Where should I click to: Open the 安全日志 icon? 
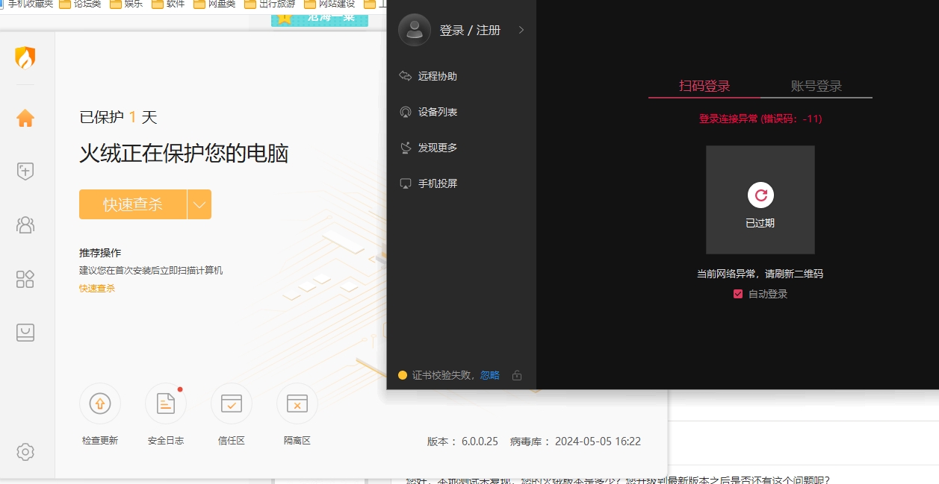[x=165, y=403]
